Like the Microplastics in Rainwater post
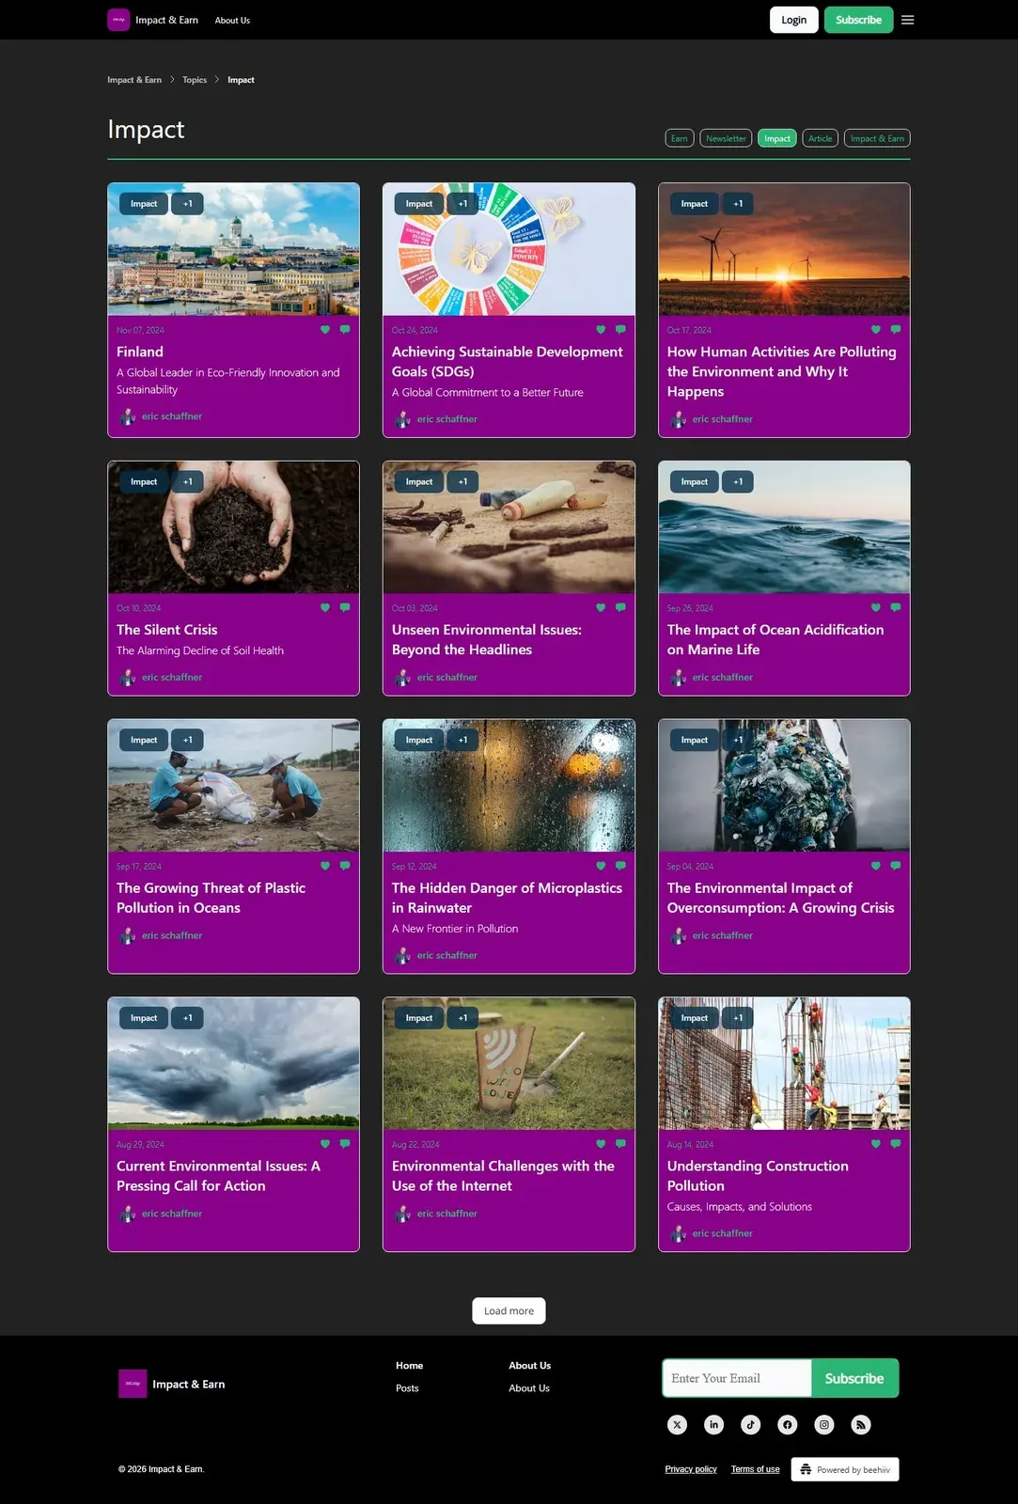Screen dimensions: 1018x1504 coord(601,866)
